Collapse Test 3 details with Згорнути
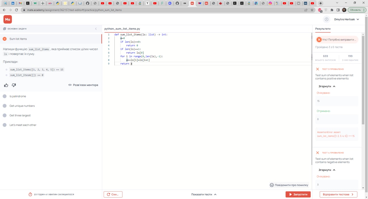This screenshot has width=368, height=199. coord(327,86)
